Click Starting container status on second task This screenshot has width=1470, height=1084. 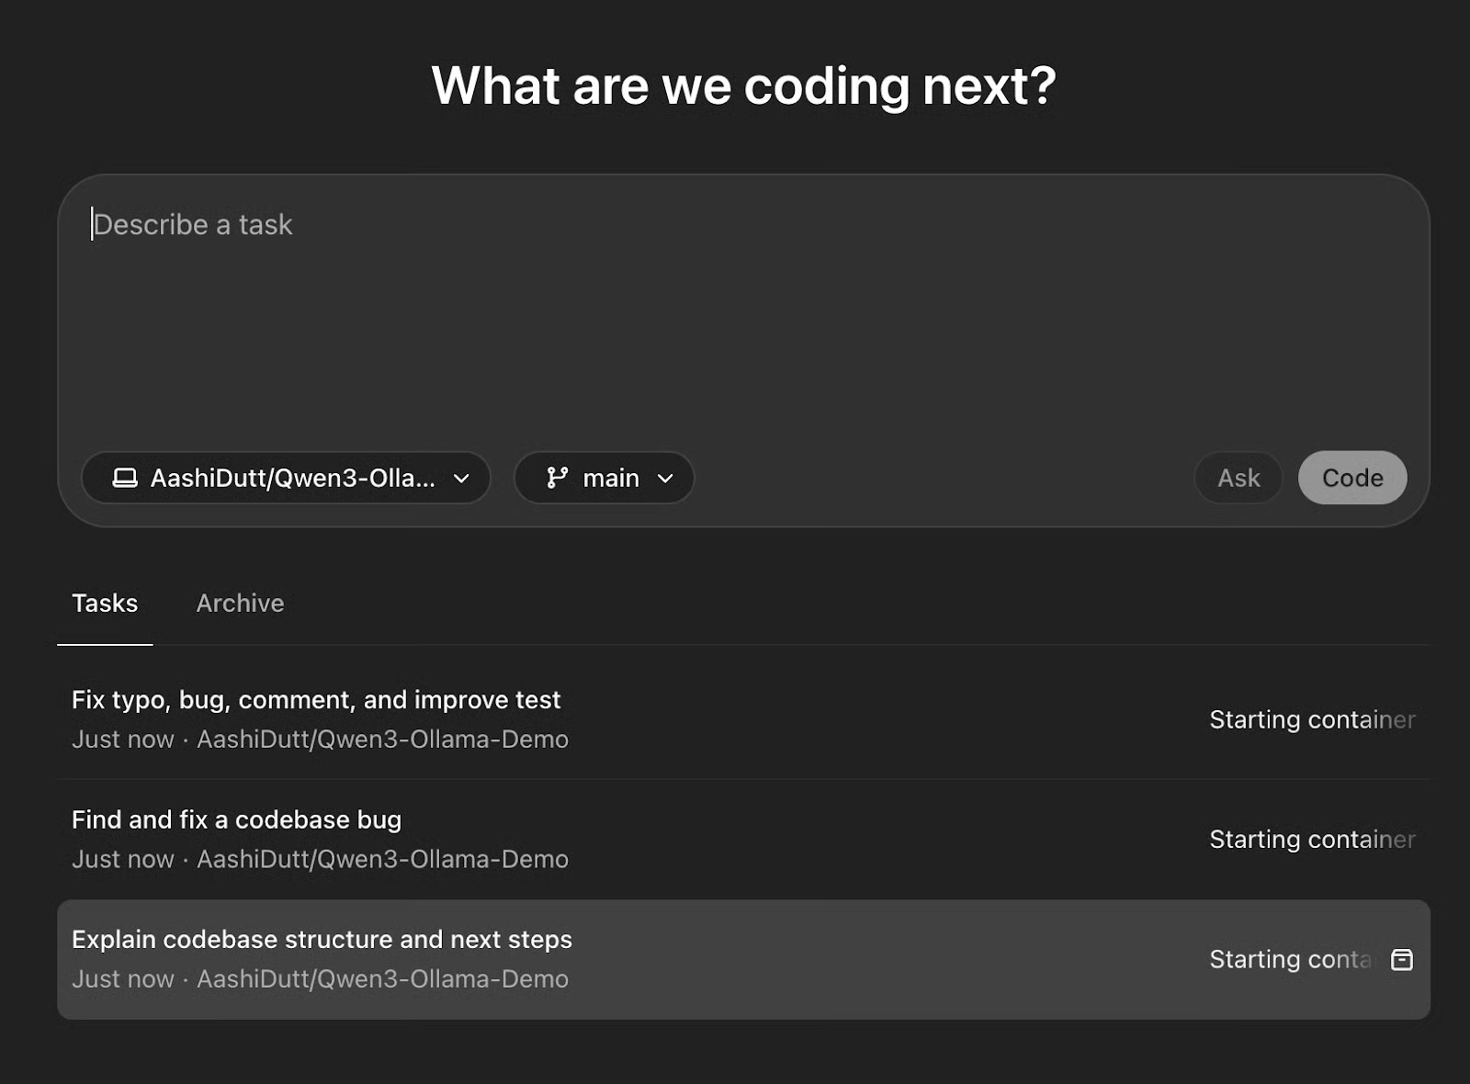point(1312,840)
